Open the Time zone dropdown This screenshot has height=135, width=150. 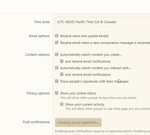click(x=103, y=22)
